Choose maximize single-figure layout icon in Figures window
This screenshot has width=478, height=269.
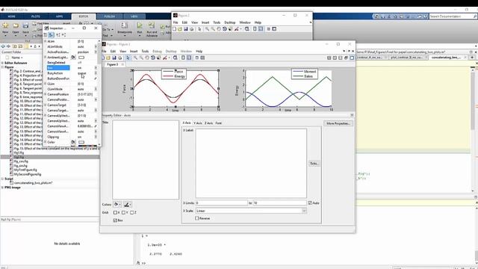(x=352, y=58)
